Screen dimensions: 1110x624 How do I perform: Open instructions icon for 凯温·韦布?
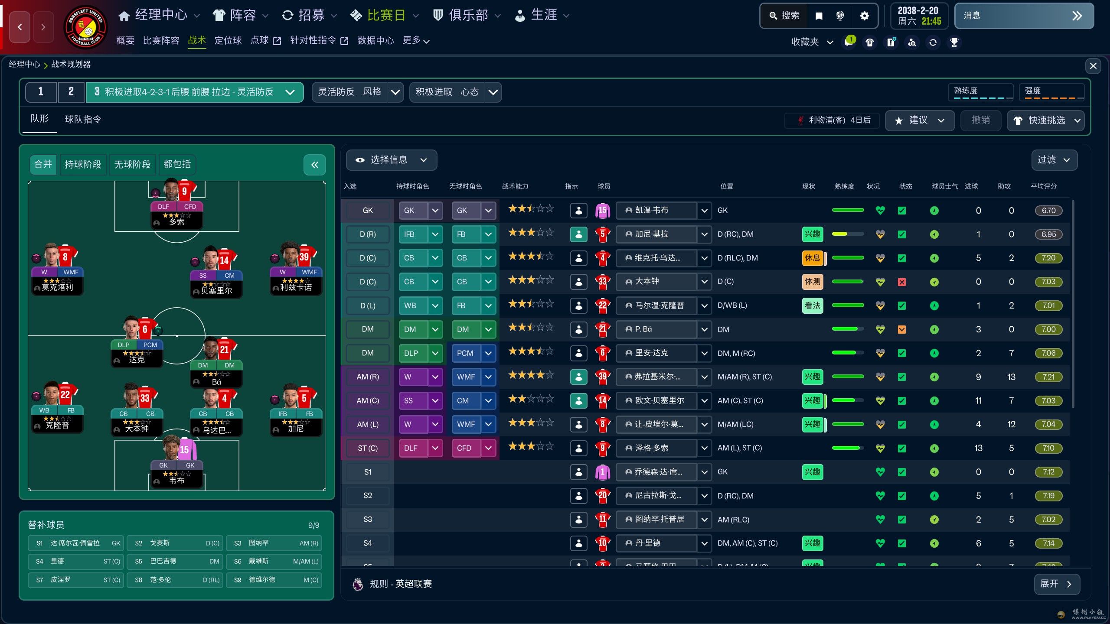pyautogui.click(x=578, y=211)
